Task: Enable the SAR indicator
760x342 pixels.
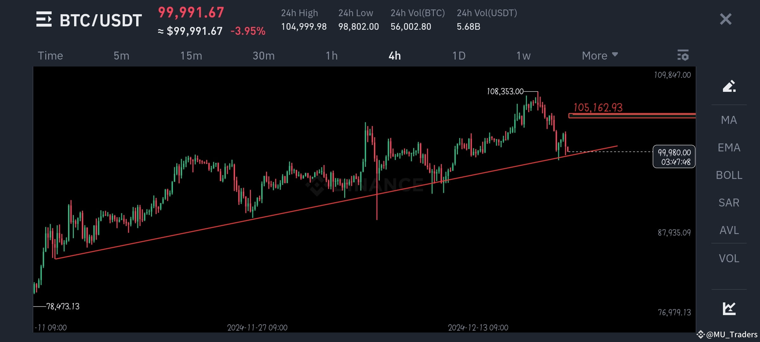Action: point(729,203)
